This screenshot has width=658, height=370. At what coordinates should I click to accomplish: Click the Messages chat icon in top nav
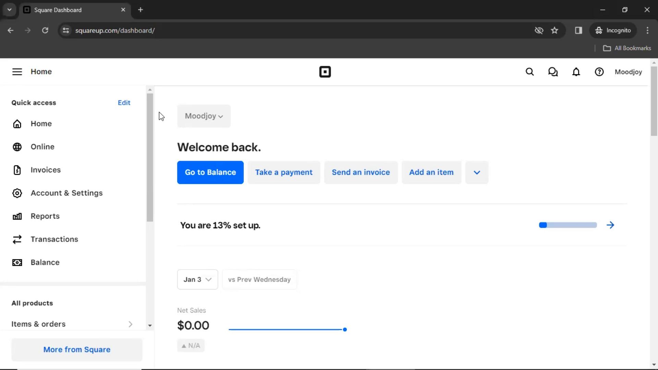(x=553, y=72)
